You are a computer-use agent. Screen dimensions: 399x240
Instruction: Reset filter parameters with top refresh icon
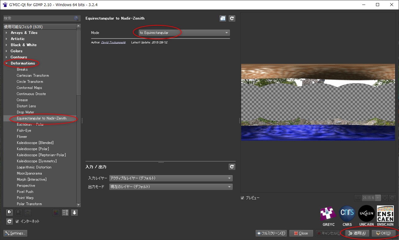232,18
